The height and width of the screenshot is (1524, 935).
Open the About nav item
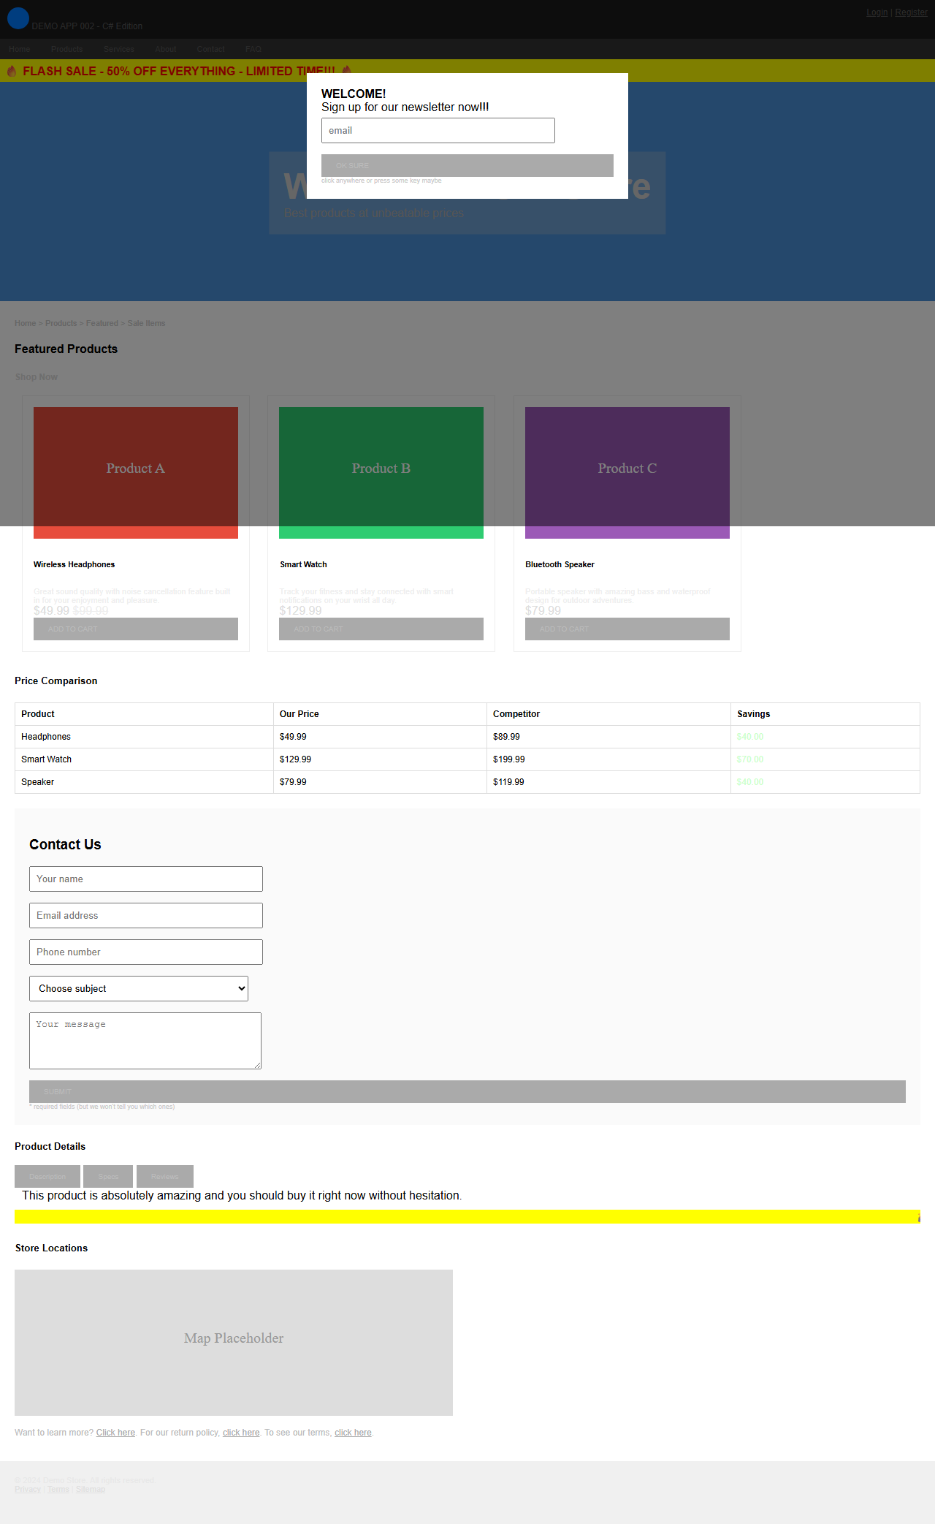click(166, 49)
